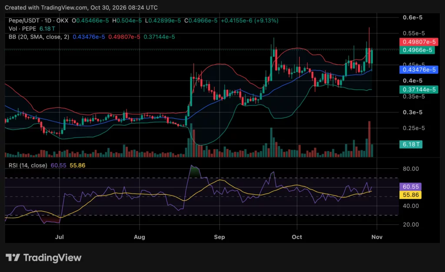
Task: Click the green 0.37144e-5 price axis tag
Action: [419, 89]
